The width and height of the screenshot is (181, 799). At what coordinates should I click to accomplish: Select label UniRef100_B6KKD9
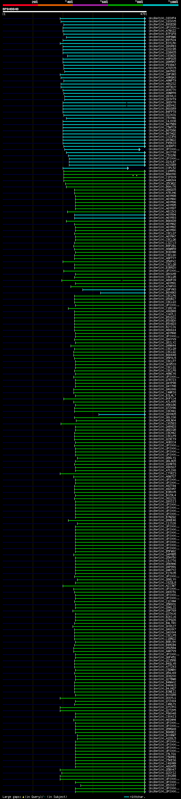162,221
